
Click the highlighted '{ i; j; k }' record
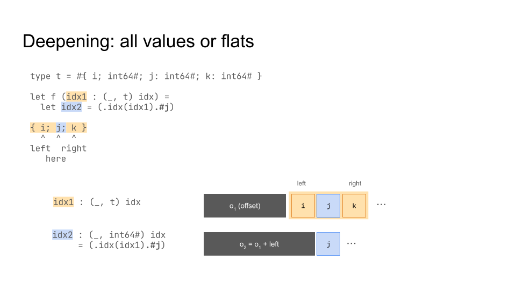tap(59, 128)
